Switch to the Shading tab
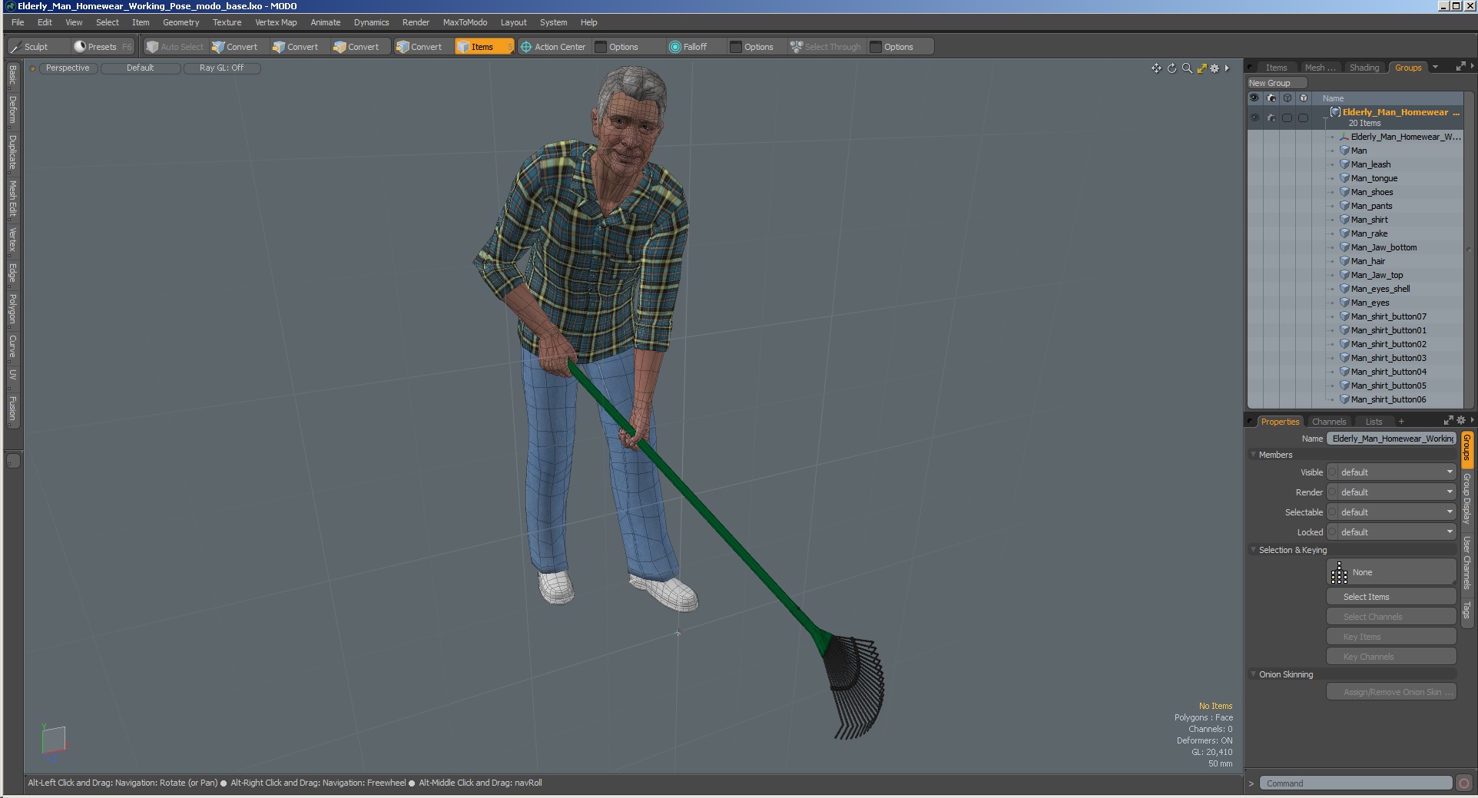This screenshot has height=798, width=1478. coord(1364,68)
